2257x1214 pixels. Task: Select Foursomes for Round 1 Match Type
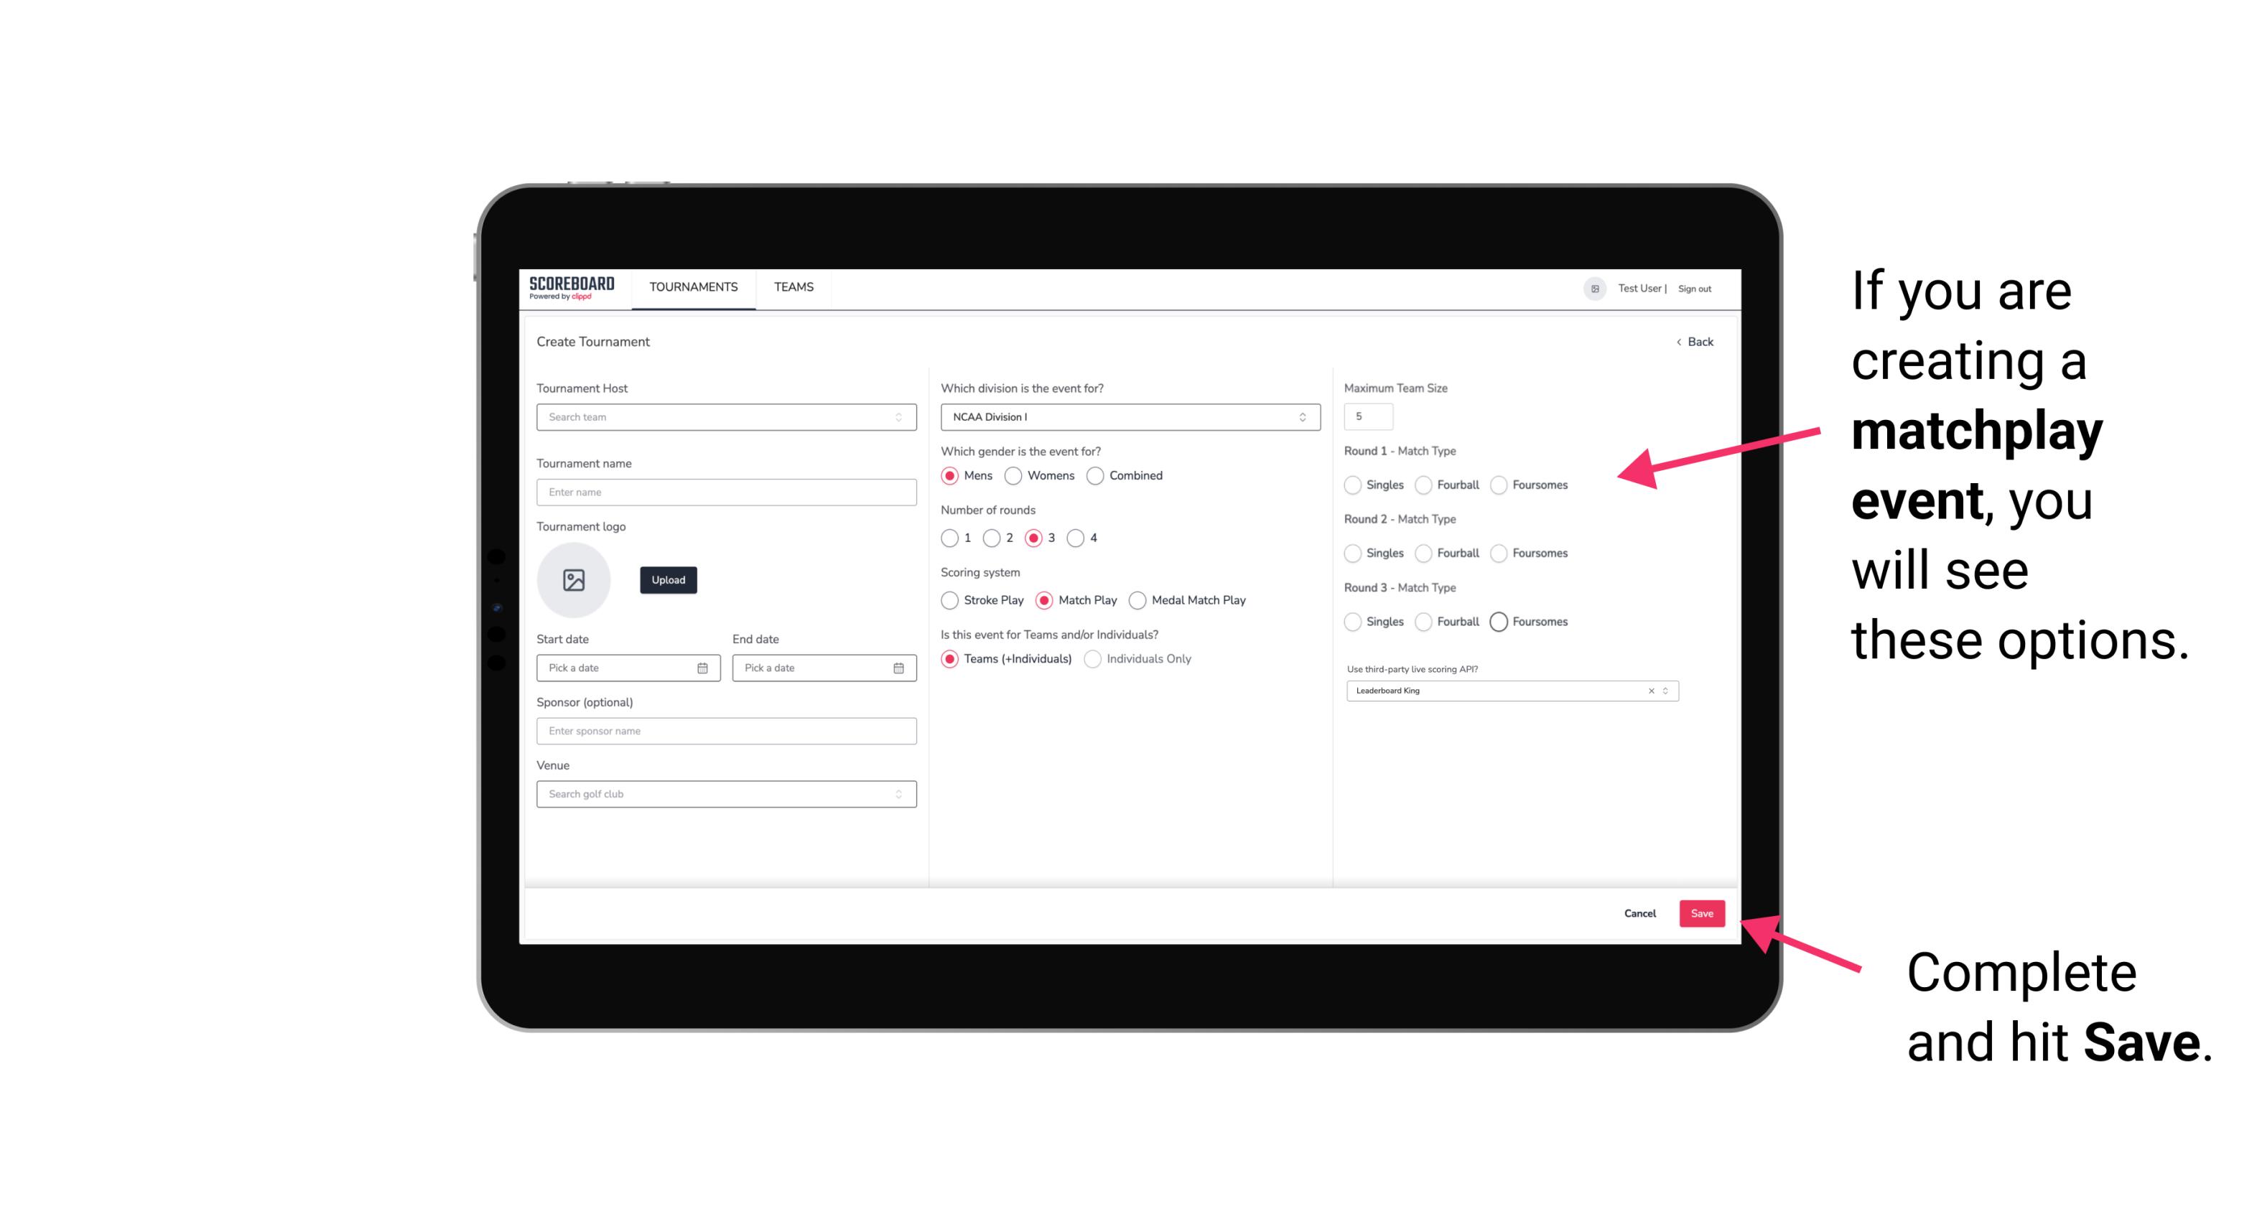(1499, 485)
